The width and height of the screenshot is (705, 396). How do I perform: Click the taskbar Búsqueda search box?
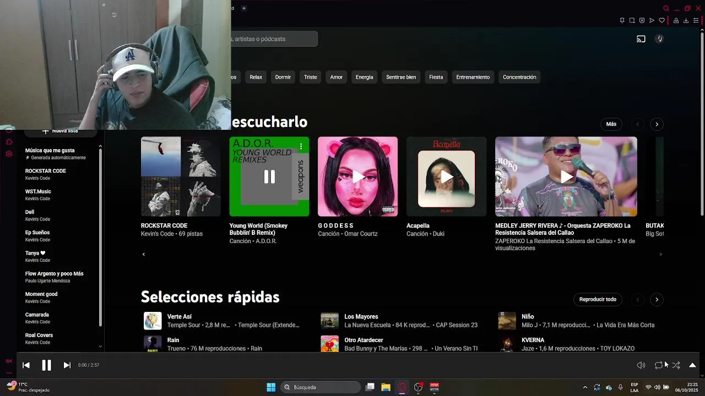(319, 387)
